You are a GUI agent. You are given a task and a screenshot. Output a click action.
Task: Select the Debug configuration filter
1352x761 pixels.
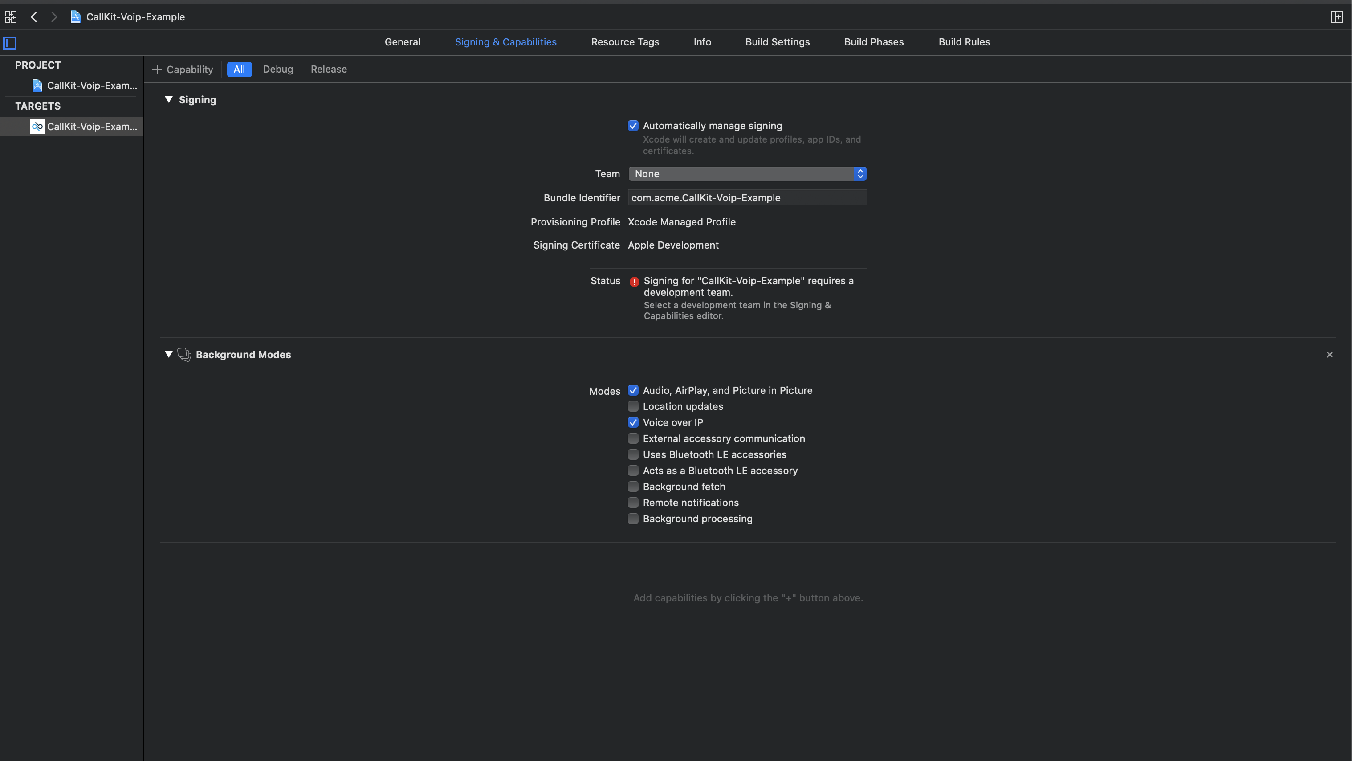tap(277, 70)
